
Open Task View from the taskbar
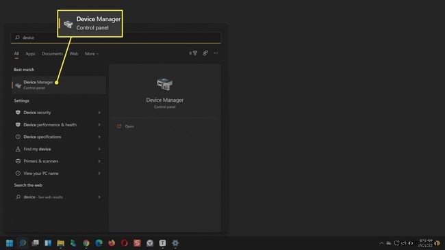click(x=35, y=243)
